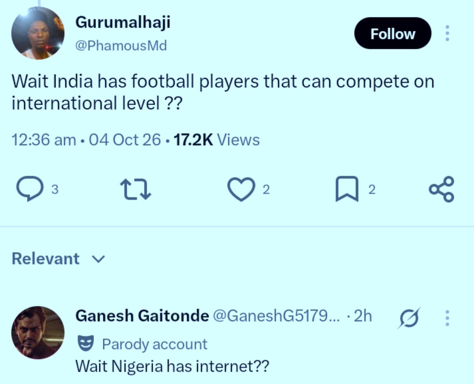Share the tweet via share icon

442,190
